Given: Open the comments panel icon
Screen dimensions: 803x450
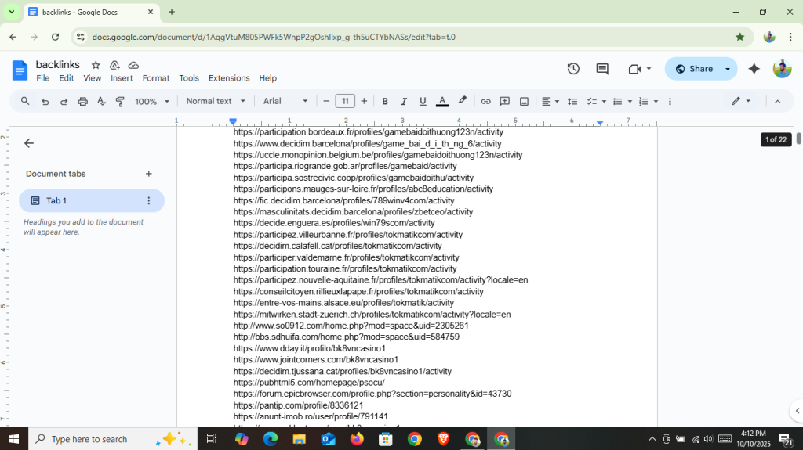Looking at the screenshot, I should coord(602,69).
